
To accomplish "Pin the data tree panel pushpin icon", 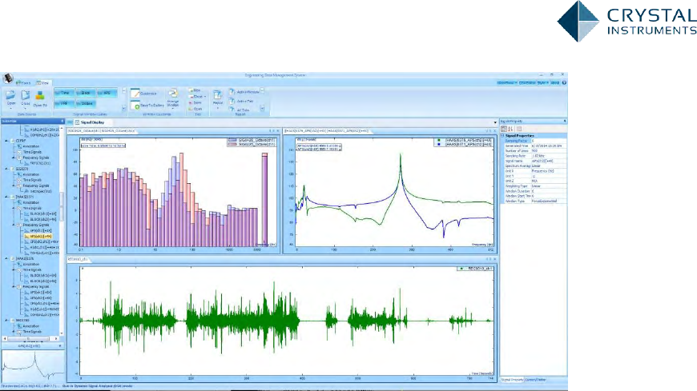I will pos(62,122).
